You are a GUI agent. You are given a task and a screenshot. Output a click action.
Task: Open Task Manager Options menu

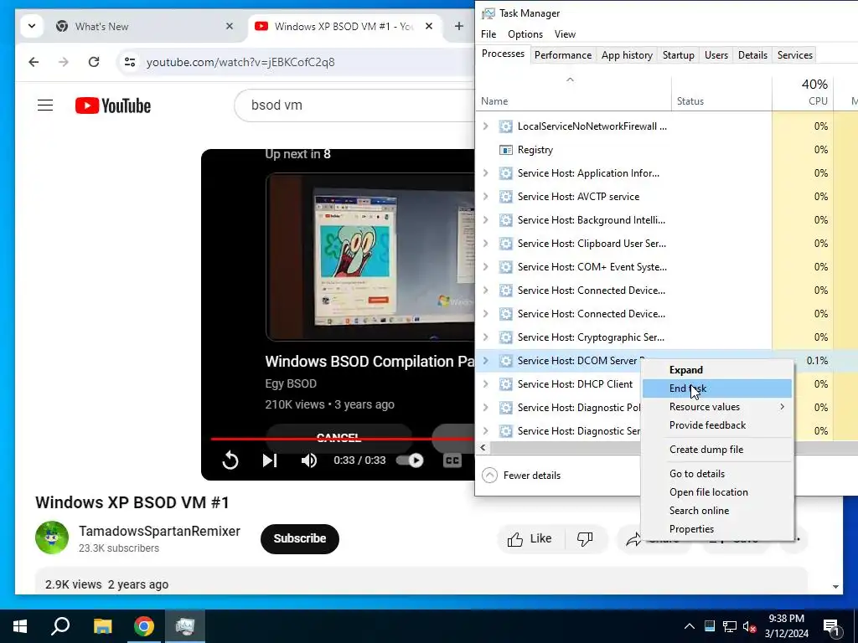coord(525,33)
